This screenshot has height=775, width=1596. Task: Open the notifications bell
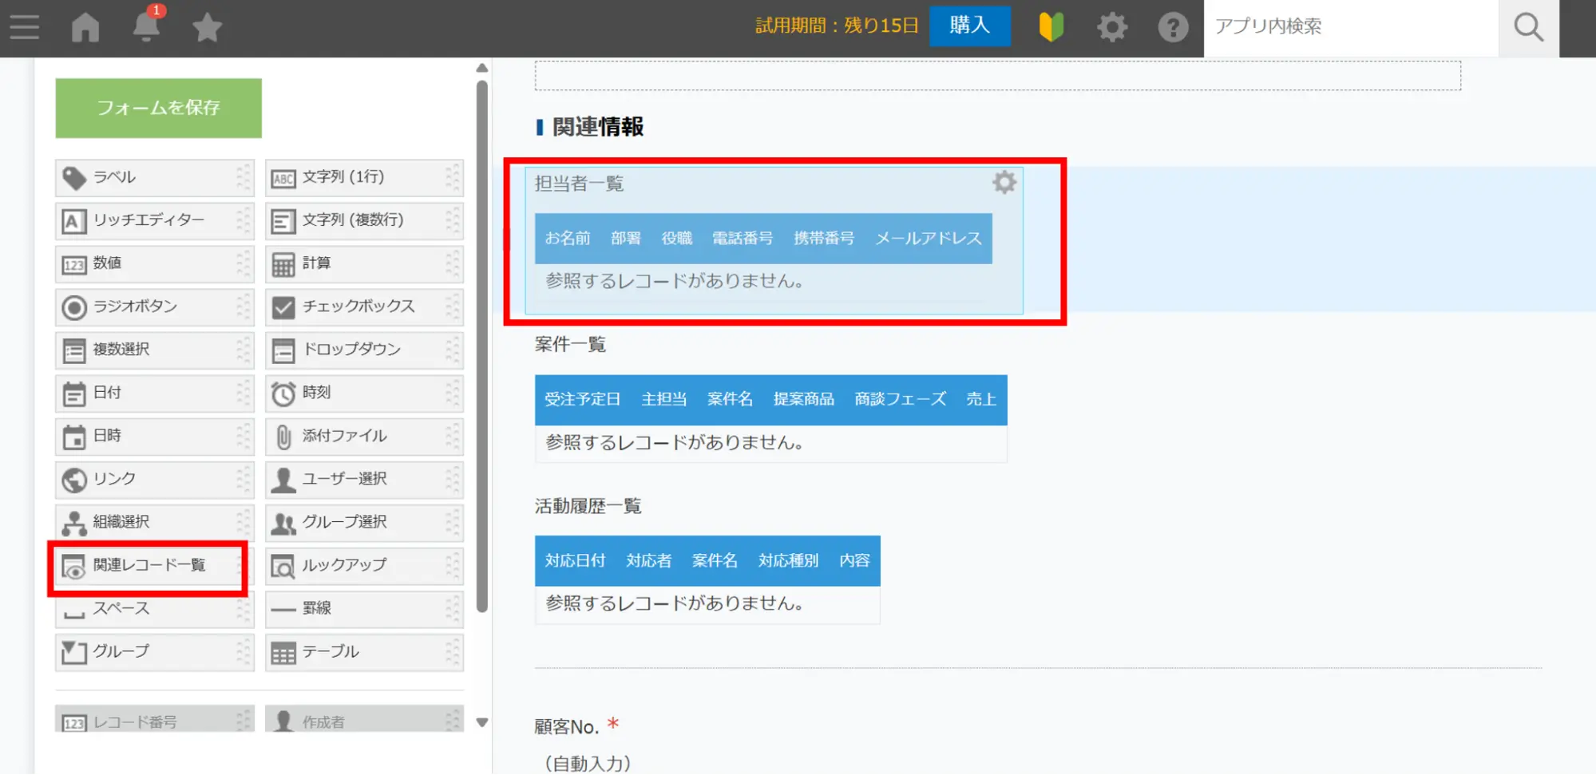coord(146,27)
